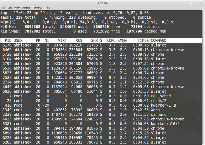This screenshot has width=205, height=145.
Task: Click the 305852 RES value
Action: [x=76, y=78]
